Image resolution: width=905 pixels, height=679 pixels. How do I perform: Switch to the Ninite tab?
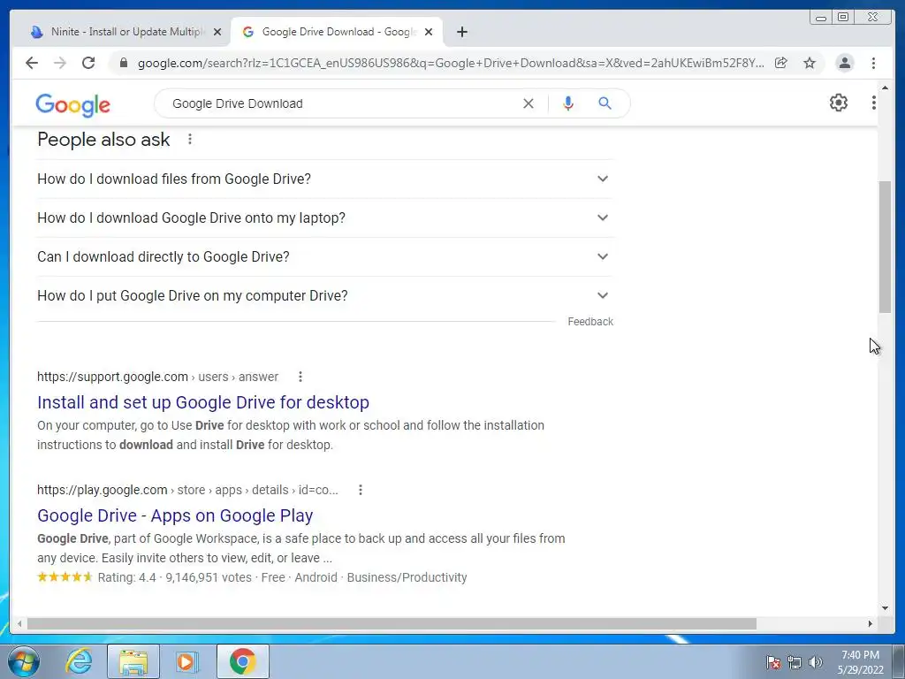click(x=125, y=32)
